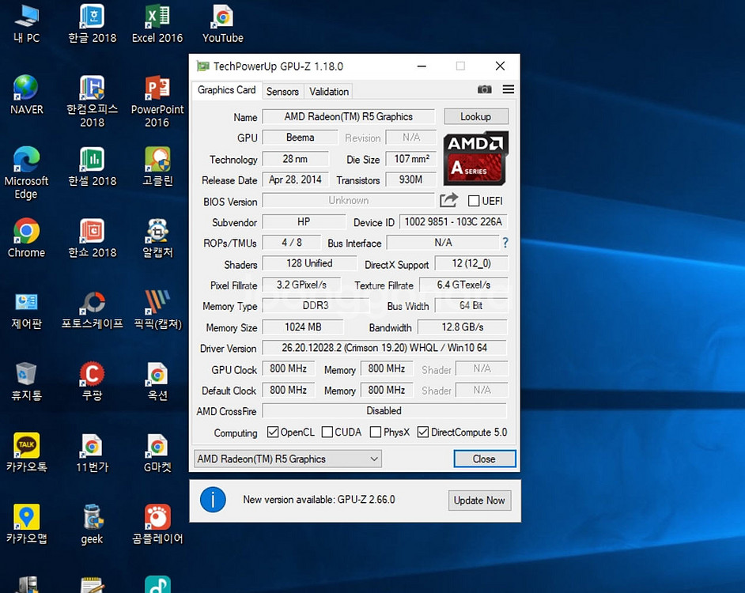This screenshot has height=593, width=745.
Task: Click the Subvendor HP value
Action: pos(304,222)
